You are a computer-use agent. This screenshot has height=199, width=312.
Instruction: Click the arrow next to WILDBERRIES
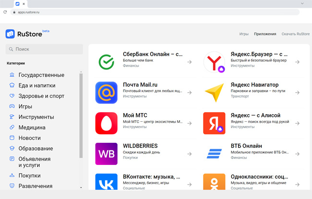tap(190, 154)
